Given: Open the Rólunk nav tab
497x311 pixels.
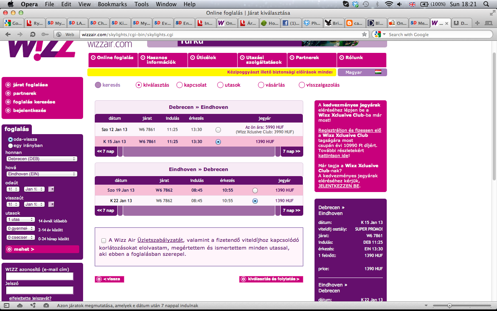Looking at the screenshot, I should click(x=362, y=60).
